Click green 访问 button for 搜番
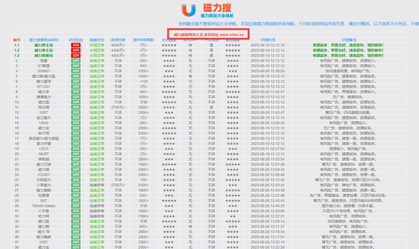419x249 pixels. 76,61
